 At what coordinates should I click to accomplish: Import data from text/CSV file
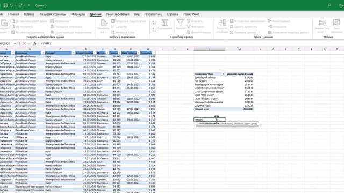pyautogui.click(x=30, y=21)
